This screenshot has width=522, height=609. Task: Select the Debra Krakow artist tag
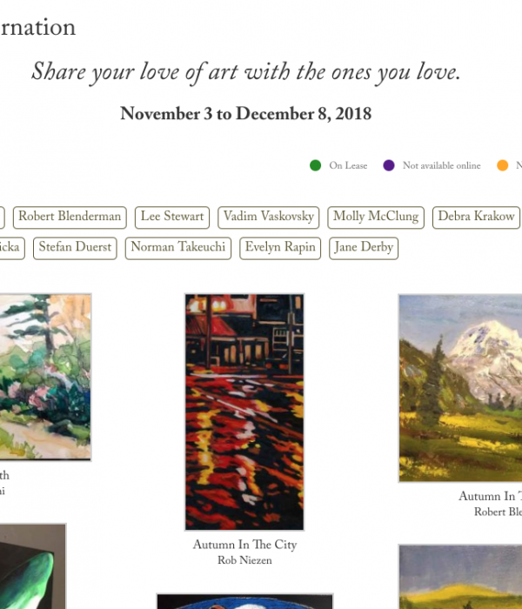click(476, 217)
